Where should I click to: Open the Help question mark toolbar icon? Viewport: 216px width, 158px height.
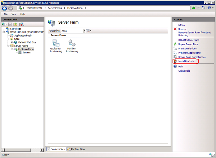click(x=209, y=8)
